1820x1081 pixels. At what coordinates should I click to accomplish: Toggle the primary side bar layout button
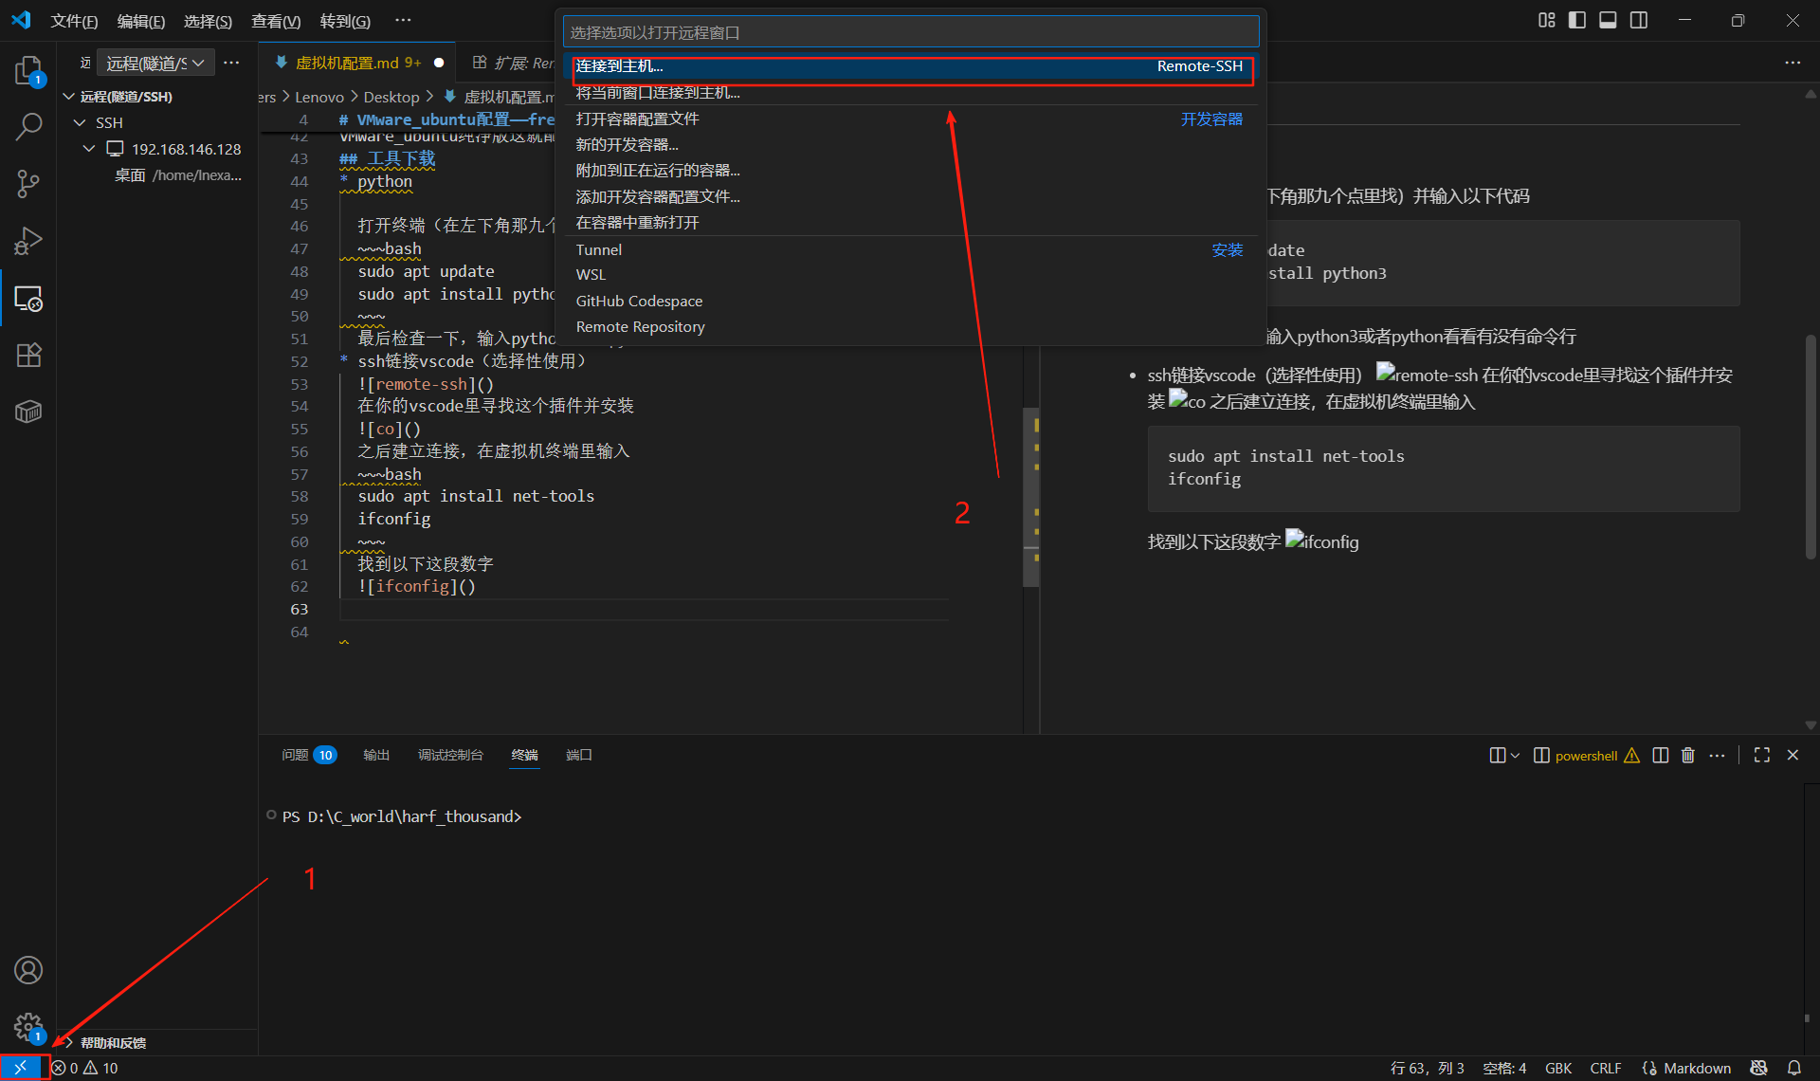[1577, 20]
